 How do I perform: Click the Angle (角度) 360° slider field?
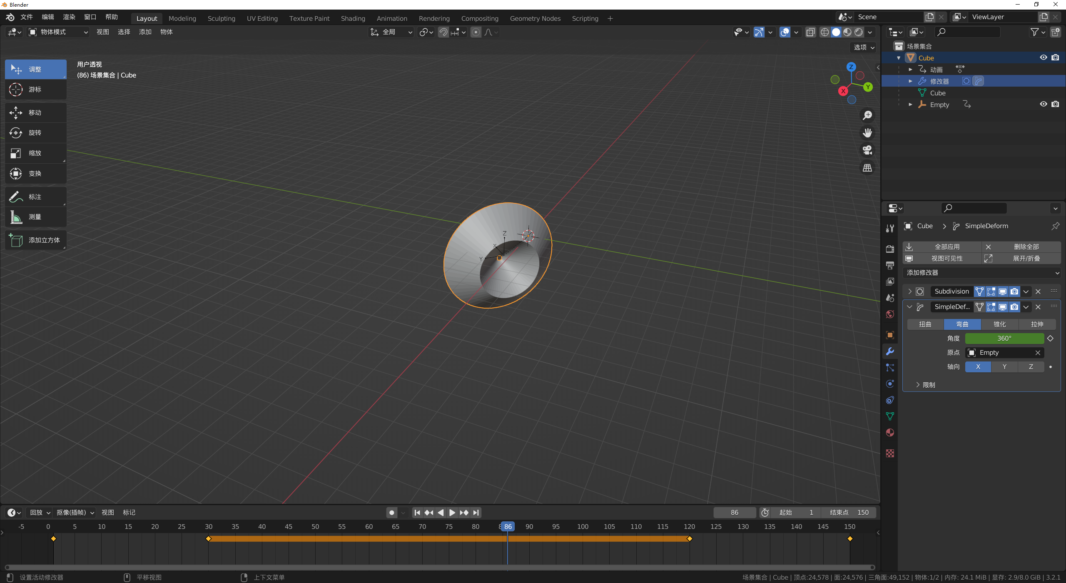[x=1004, y=339]
